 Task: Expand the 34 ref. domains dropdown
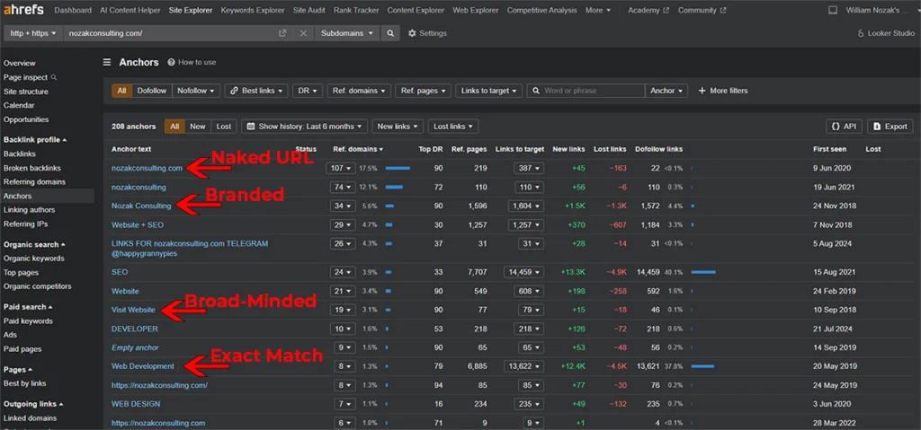click(x=343, y=206)
